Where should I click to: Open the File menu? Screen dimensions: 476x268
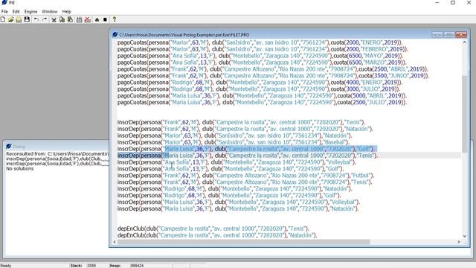point(4,12)
